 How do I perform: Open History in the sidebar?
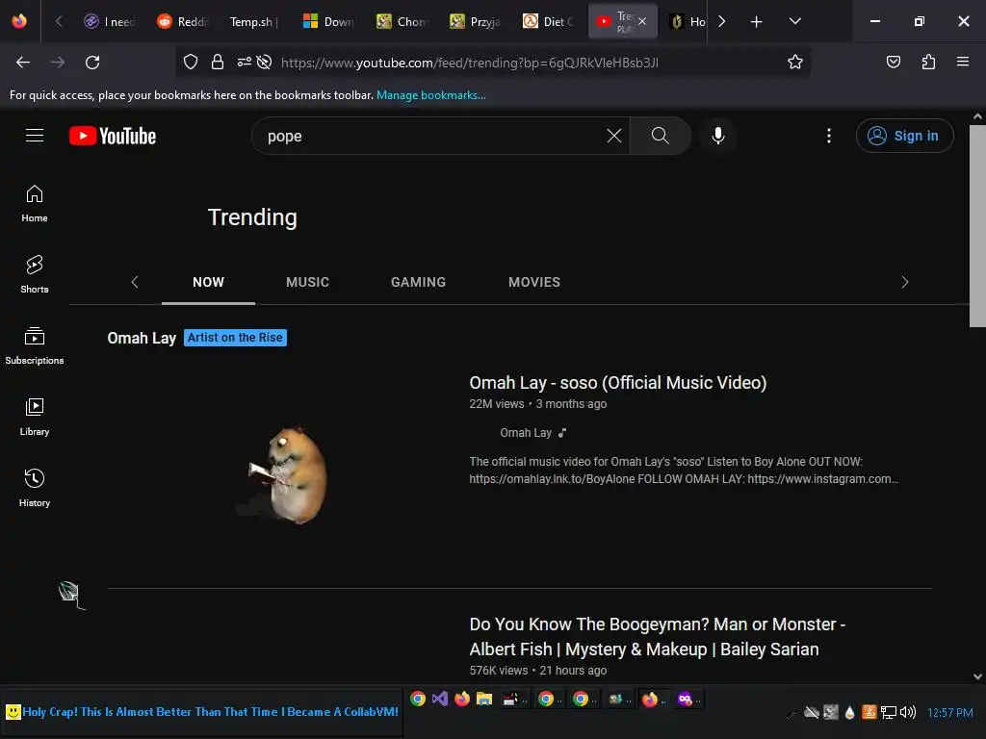(35, 488)
